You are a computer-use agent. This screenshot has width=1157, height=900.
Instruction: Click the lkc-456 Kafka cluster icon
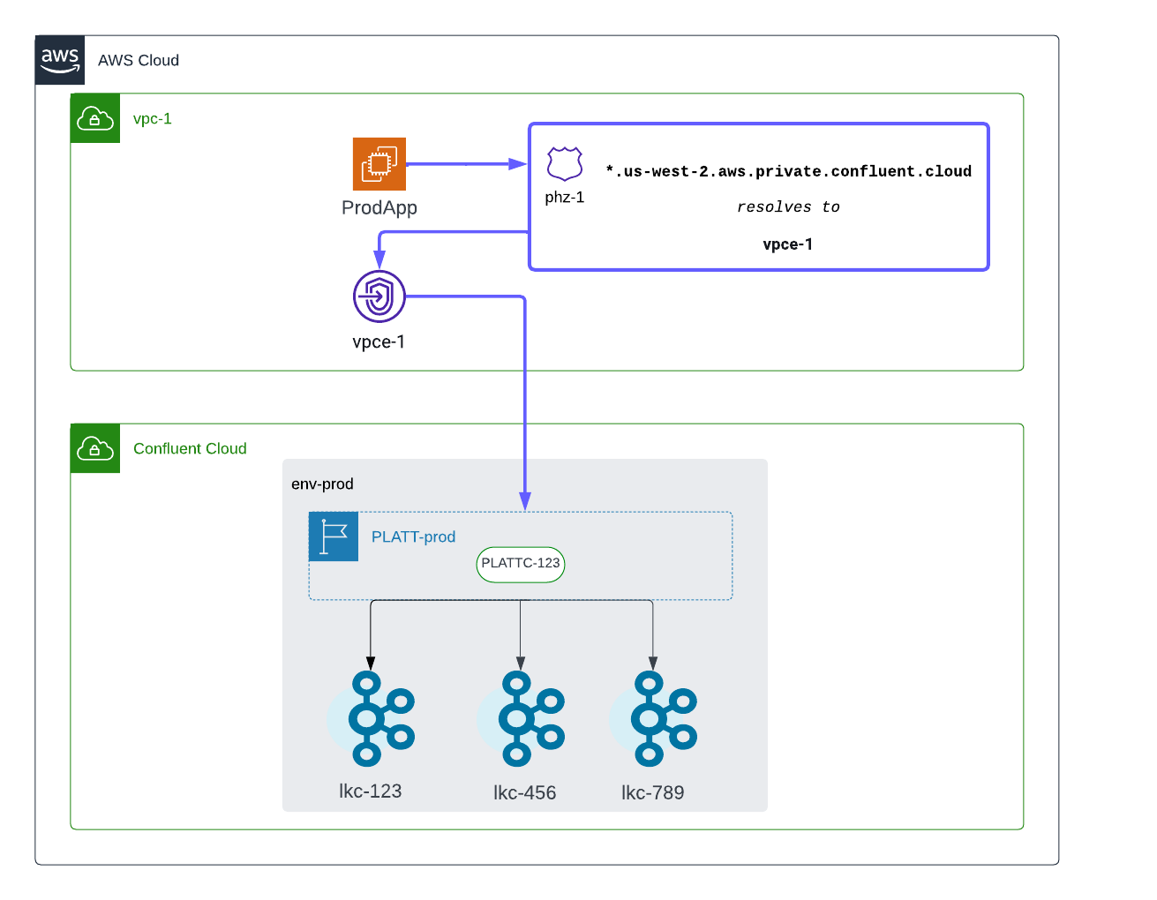tap(526, 718)
